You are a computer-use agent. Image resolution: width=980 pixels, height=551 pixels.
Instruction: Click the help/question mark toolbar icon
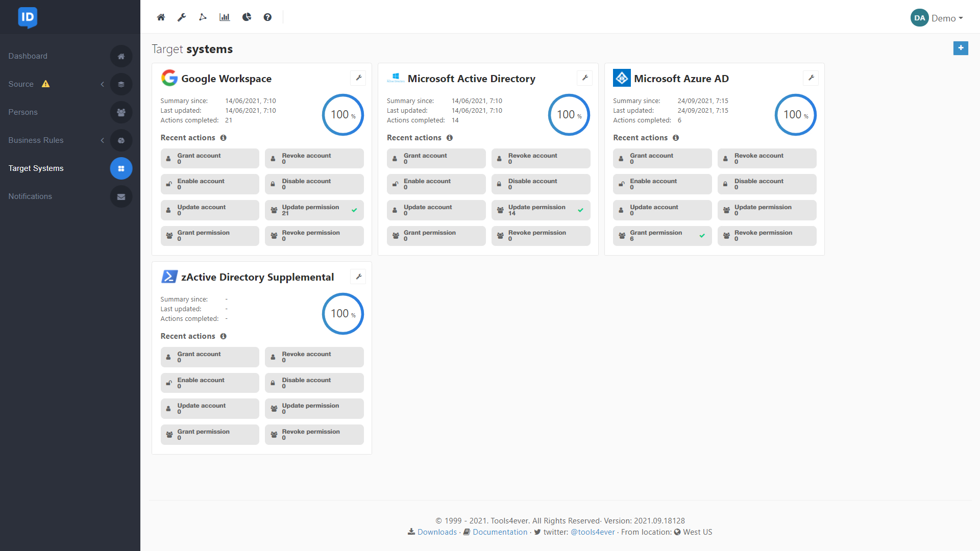tap(267, 17)
